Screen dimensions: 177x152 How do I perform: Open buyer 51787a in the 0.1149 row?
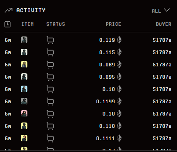162,102
